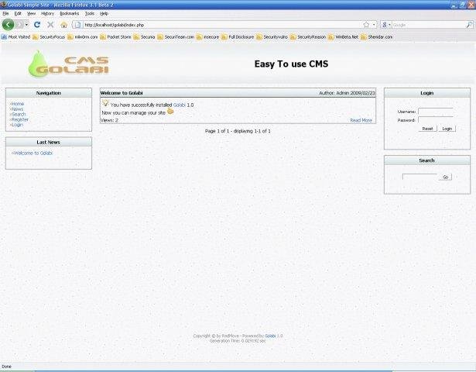Click the Golabi CMS pear logo
Image resolution: width=476 pixels, height=372 pixels.
(x=69, y=64)
